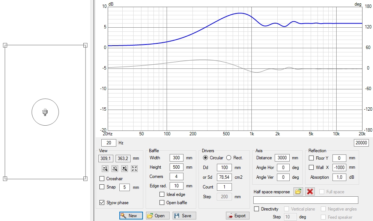Viewport: 373px width, 221px height.
Task: Edit the minimum frequency field showing 20
Action: (109, 143)
